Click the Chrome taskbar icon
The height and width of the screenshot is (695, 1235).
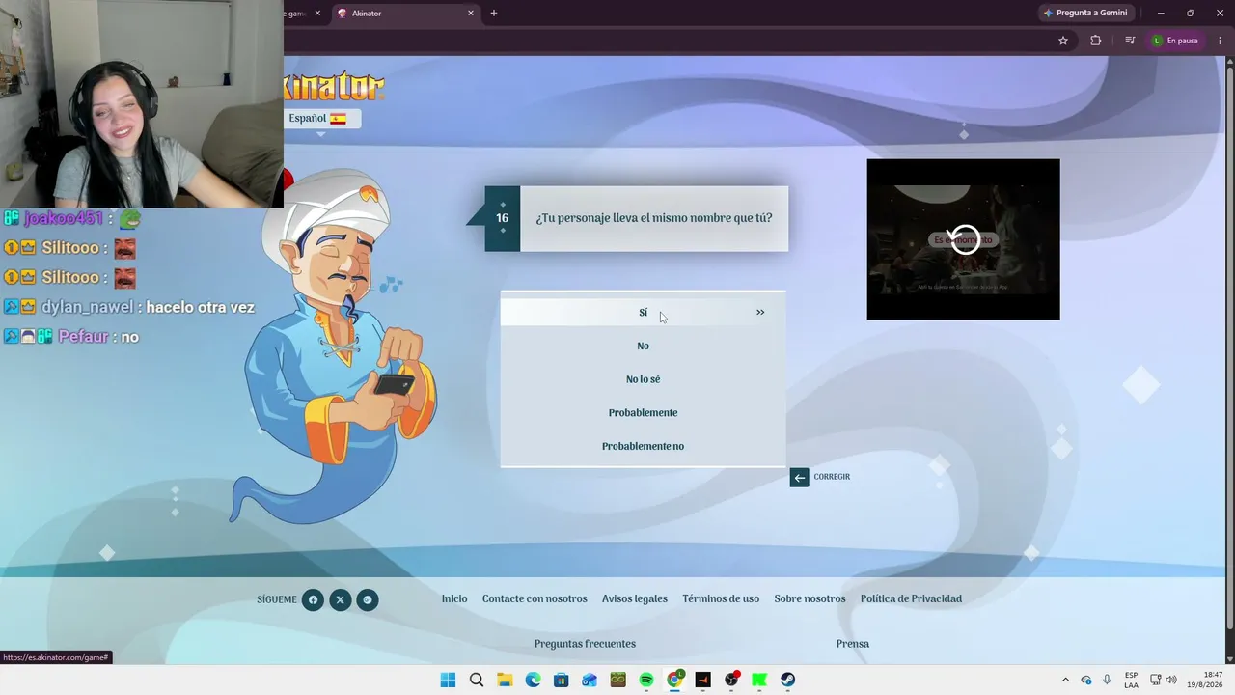click(x=675, y=680)
